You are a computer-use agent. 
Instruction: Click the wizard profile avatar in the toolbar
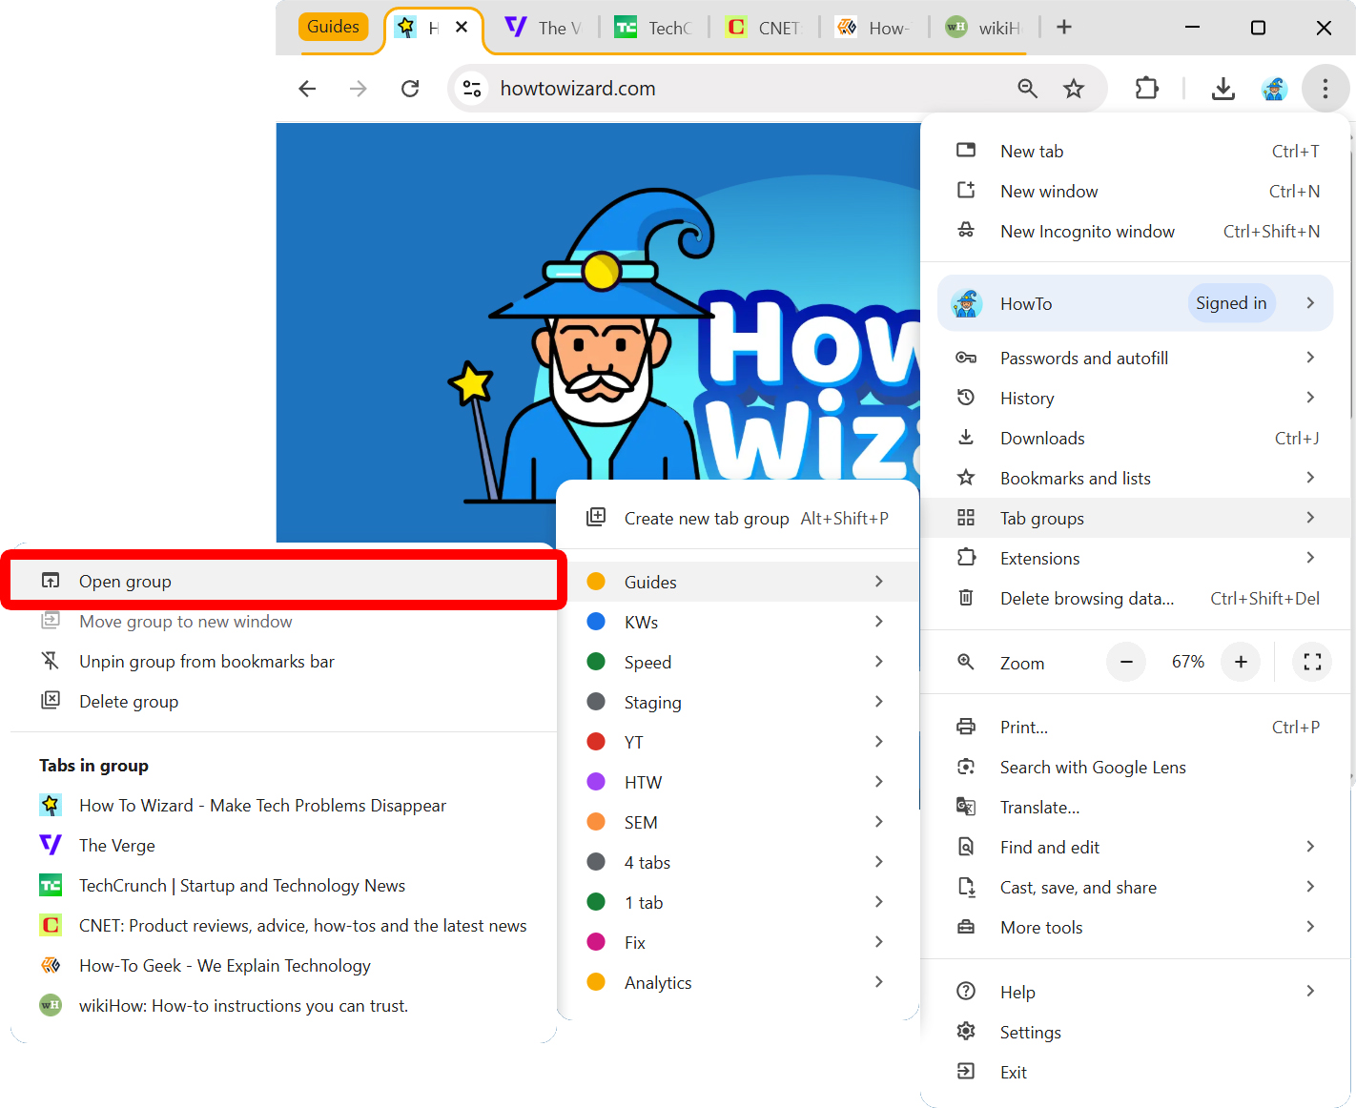click(1274, 88)
